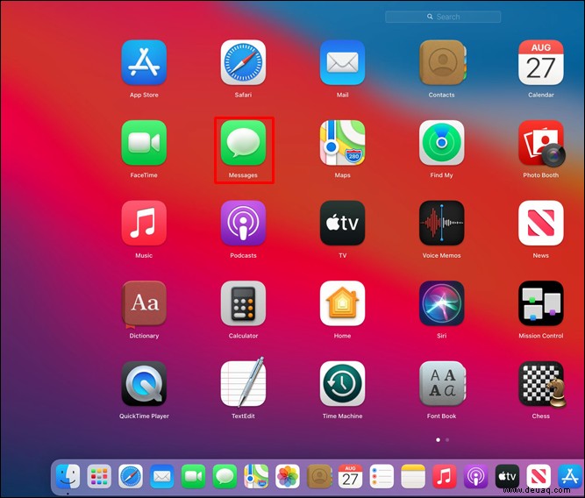Open Mission Control from Launchpad
The image size is (585, 498).
[541, 303]
